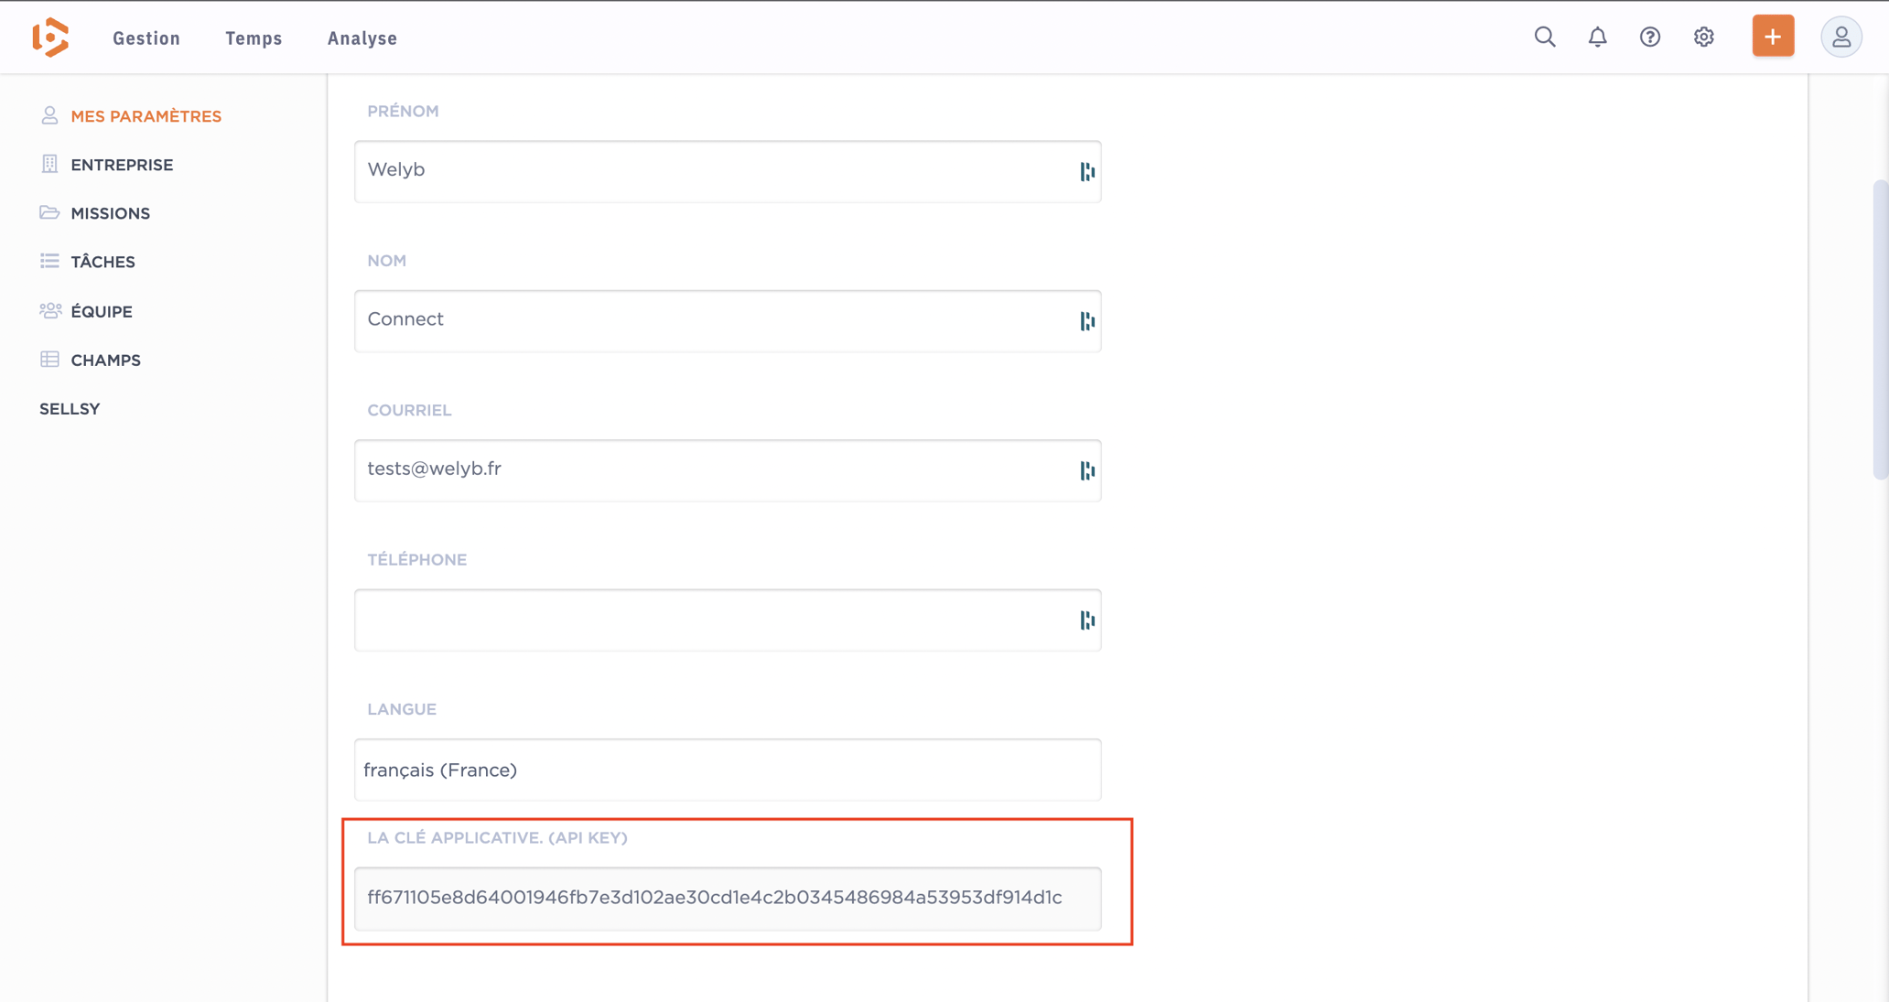
Task: Click the vertical page scrollbar
Action: pyautogui.click(x=1880, y=329)
